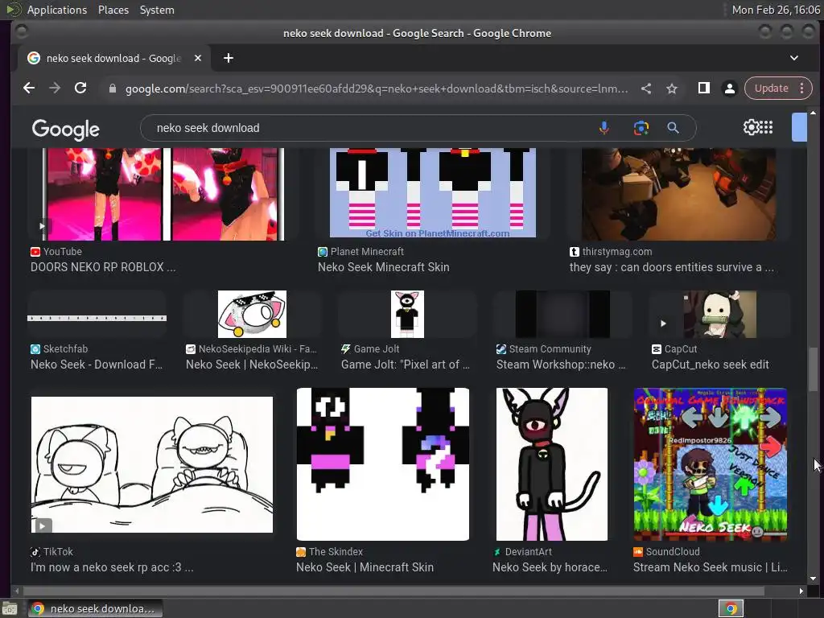Open the Sketchfab result thumbnail

coord(97,315)
